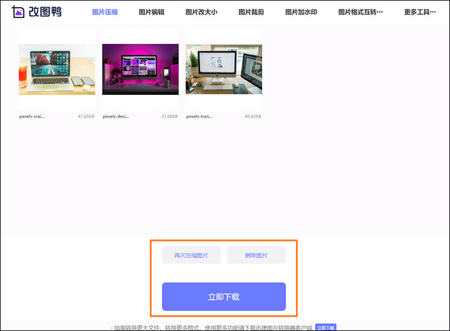
Task: Switch to 图片改大小 tab
Action: click(201, 12)
